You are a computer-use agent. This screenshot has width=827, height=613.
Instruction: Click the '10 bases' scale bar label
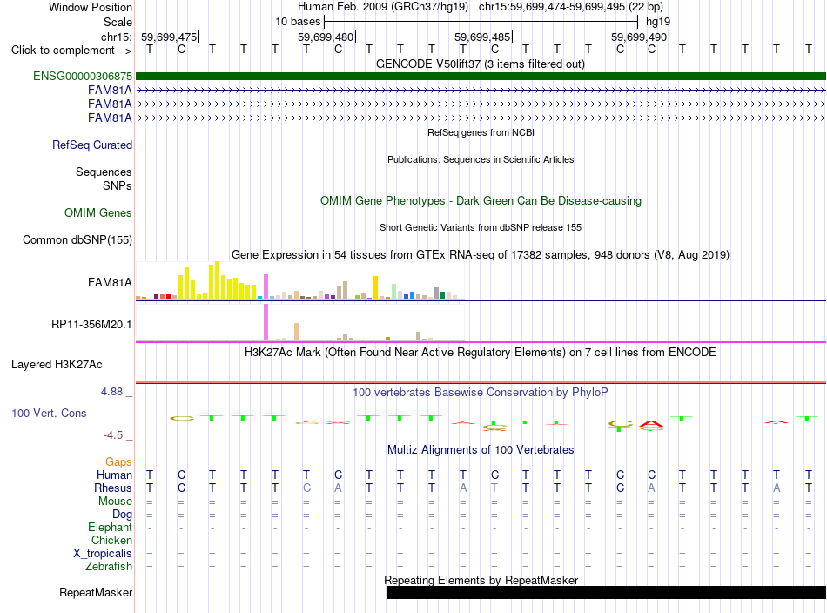(x=298, y=22)
